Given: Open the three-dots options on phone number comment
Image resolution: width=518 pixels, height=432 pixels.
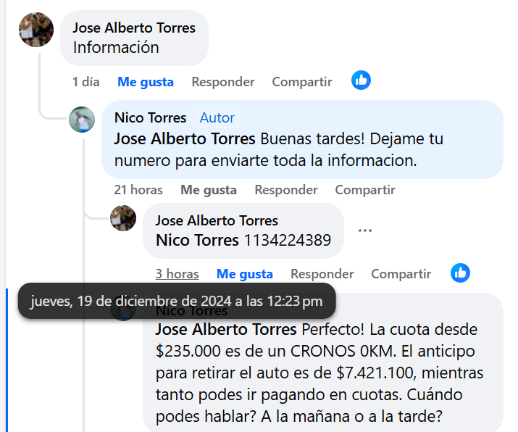Looking at the screenshot, I should click(365, 230).
